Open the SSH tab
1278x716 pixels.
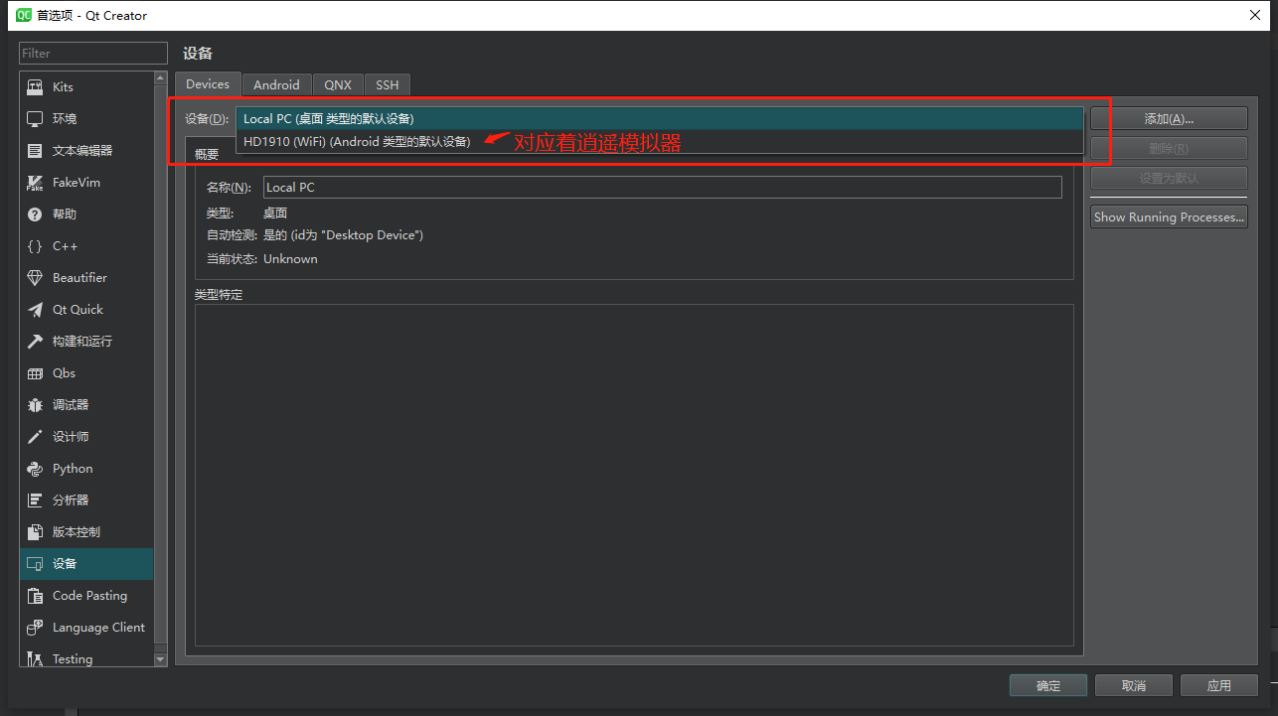tap(388, 85)
